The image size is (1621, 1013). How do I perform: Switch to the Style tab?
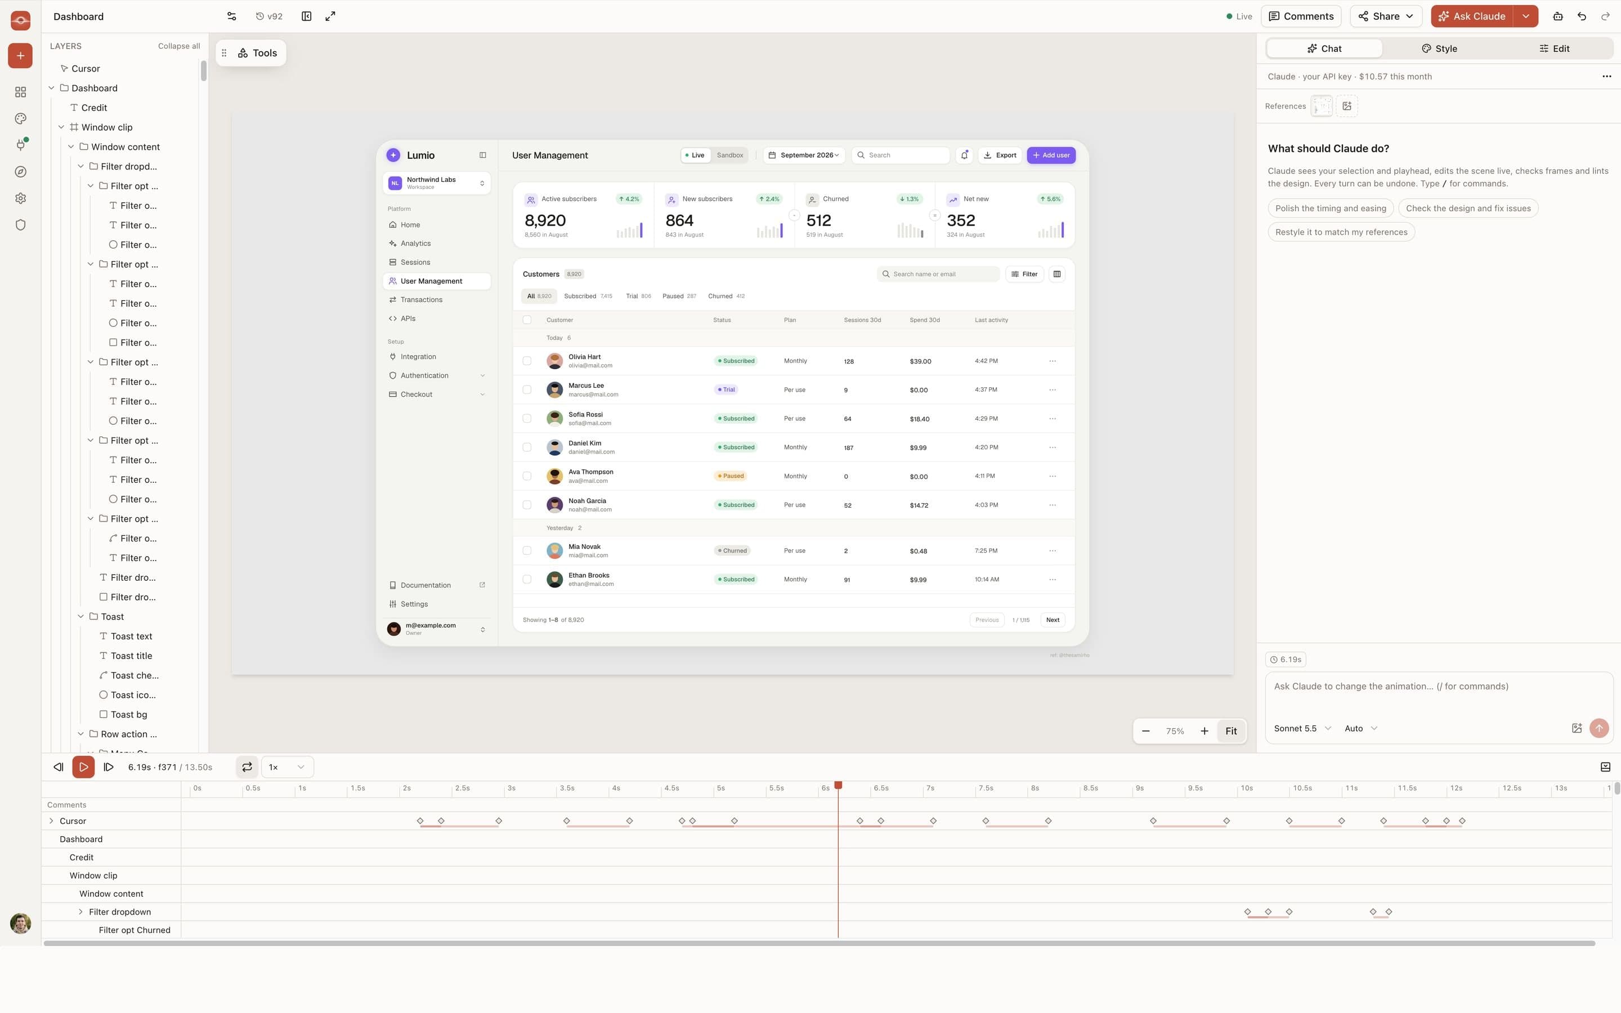[x=1439, y=48]
